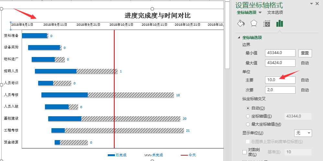Select the 基础建设 category label
Image resolution: width=323 pixels, height=161 pixels.
[11, 118]
